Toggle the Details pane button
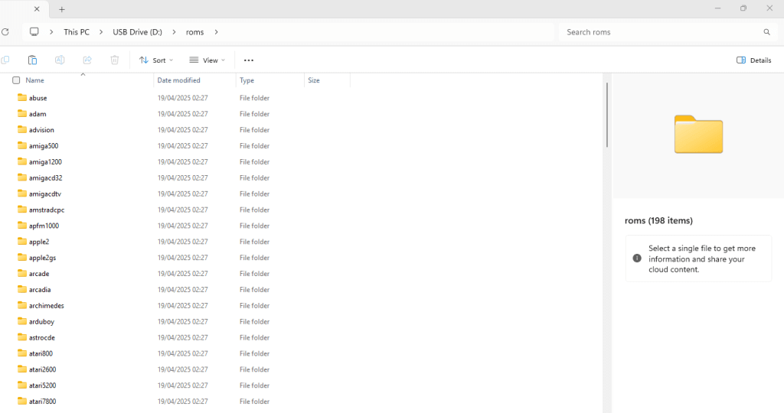 (x=753, y=60)
